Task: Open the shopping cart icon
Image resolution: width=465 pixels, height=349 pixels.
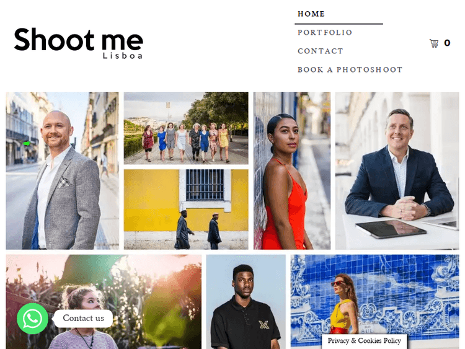Action: 434,43
